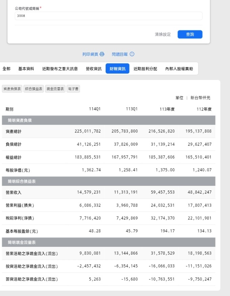Select the highlighted 財報資訊 tab
The height and width of the screenshot is (296, 230).
pyautogui.click(x=117, y=68)
